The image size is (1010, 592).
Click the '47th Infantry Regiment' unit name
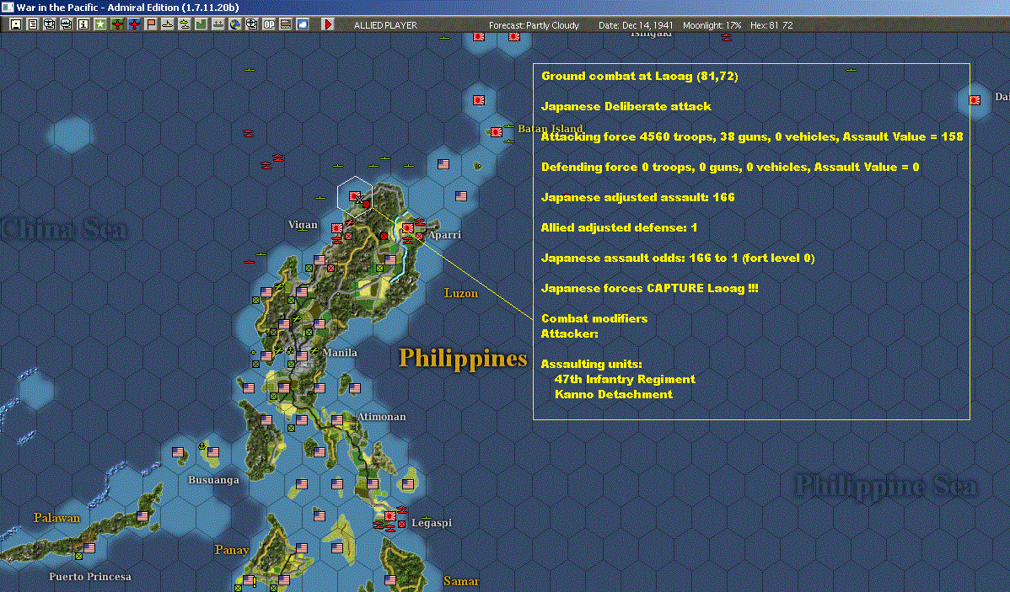[x=625, y=379]
